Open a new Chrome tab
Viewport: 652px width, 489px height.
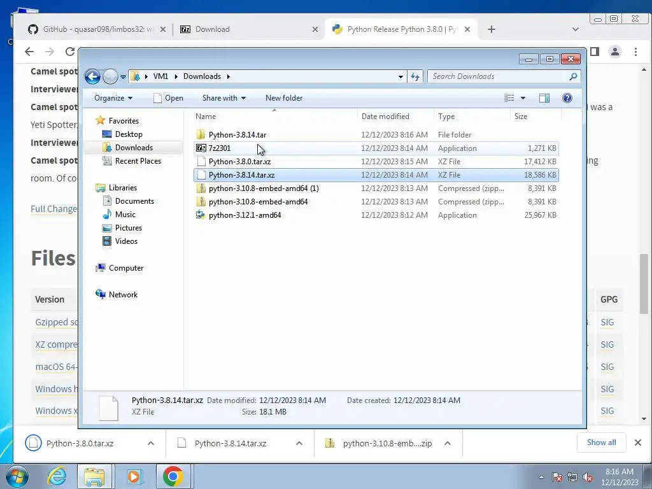point(492,29)
